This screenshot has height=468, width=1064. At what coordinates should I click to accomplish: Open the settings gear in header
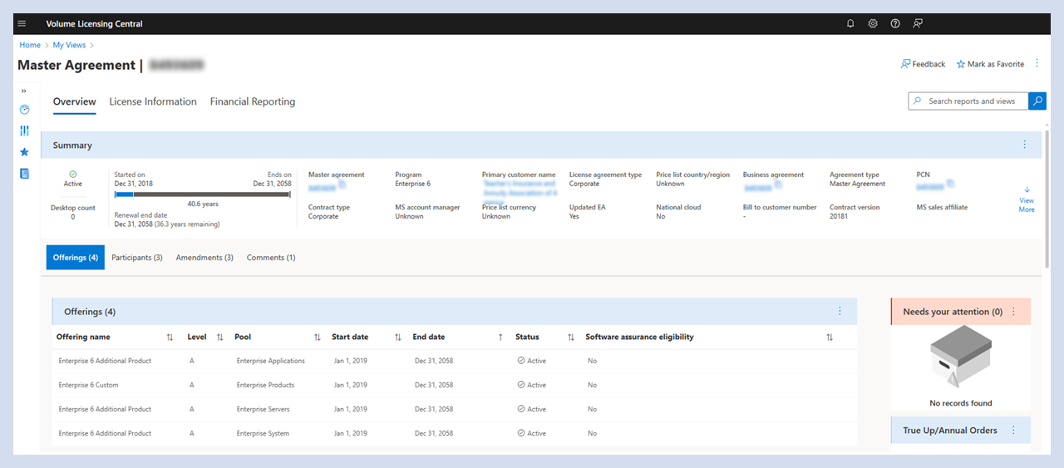(873, 23)
